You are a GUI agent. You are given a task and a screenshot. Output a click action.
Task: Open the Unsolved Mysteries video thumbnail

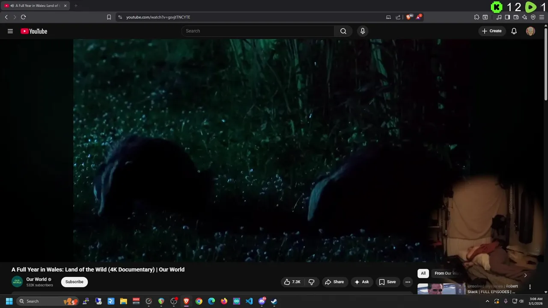coord(441,289)
